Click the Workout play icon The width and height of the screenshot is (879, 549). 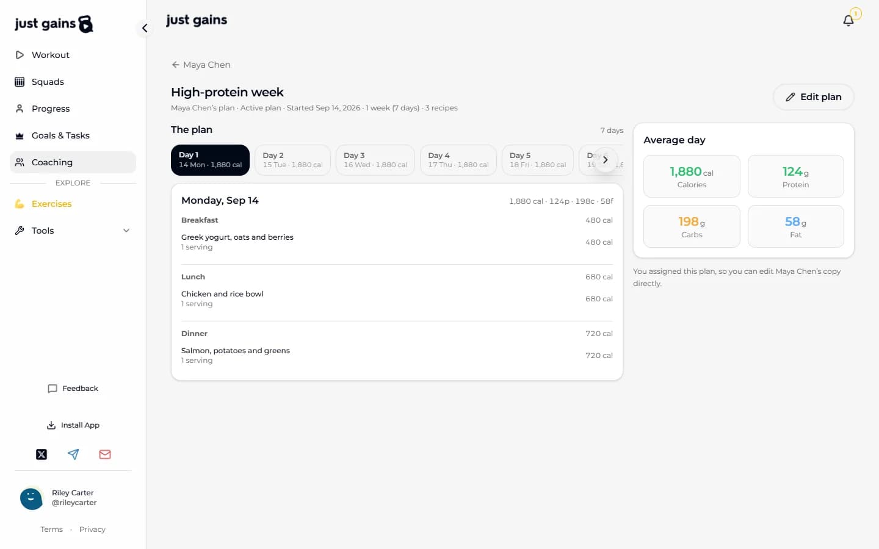click(20, 55)
